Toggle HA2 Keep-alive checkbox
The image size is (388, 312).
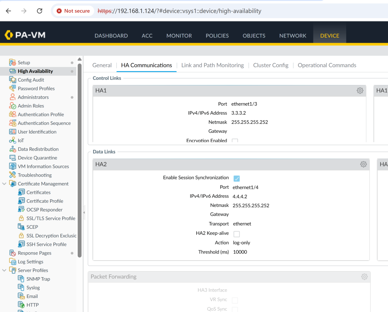236,234
